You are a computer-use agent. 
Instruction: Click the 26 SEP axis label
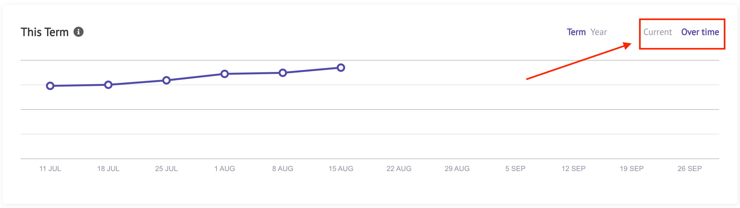pyautogui.click(x=690, y=168)
